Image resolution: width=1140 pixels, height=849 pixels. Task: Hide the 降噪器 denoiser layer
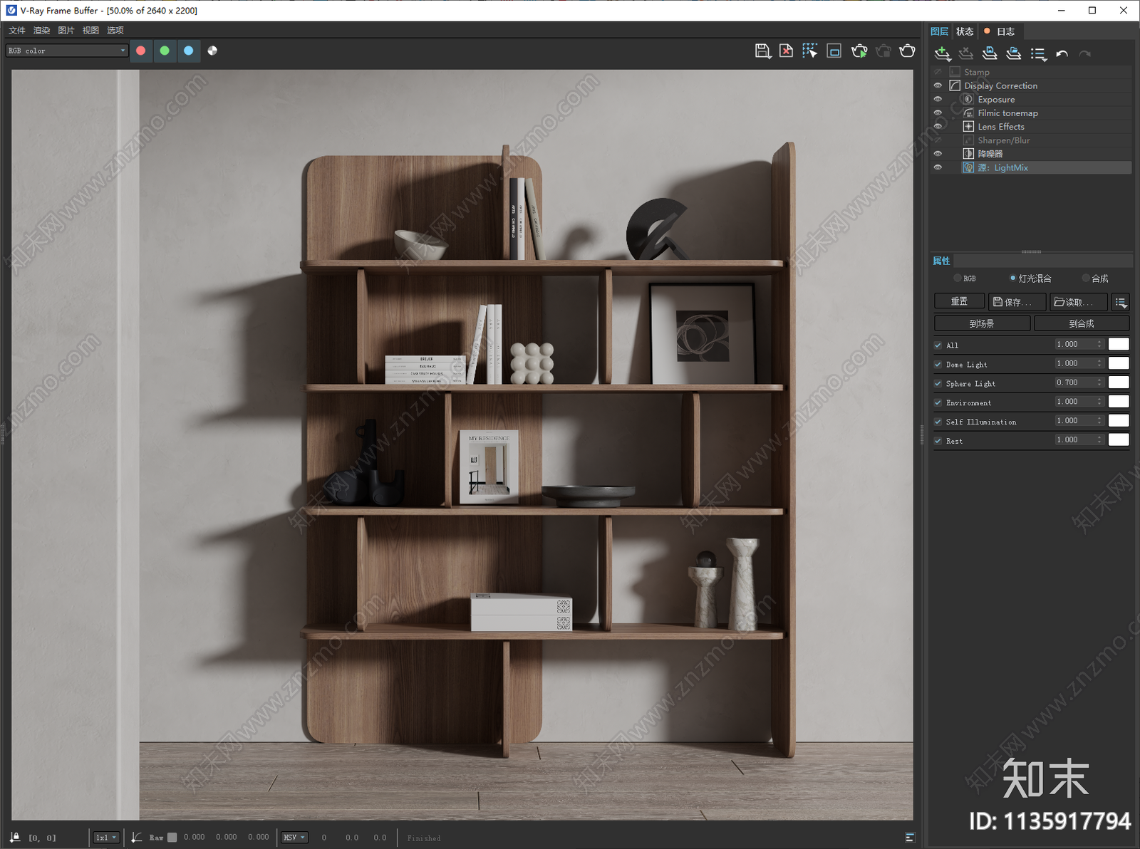point(938,153)
